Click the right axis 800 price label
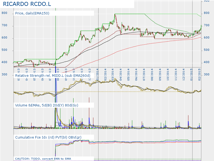This screenshot has height=161, width=214. [x=207, y=13]
